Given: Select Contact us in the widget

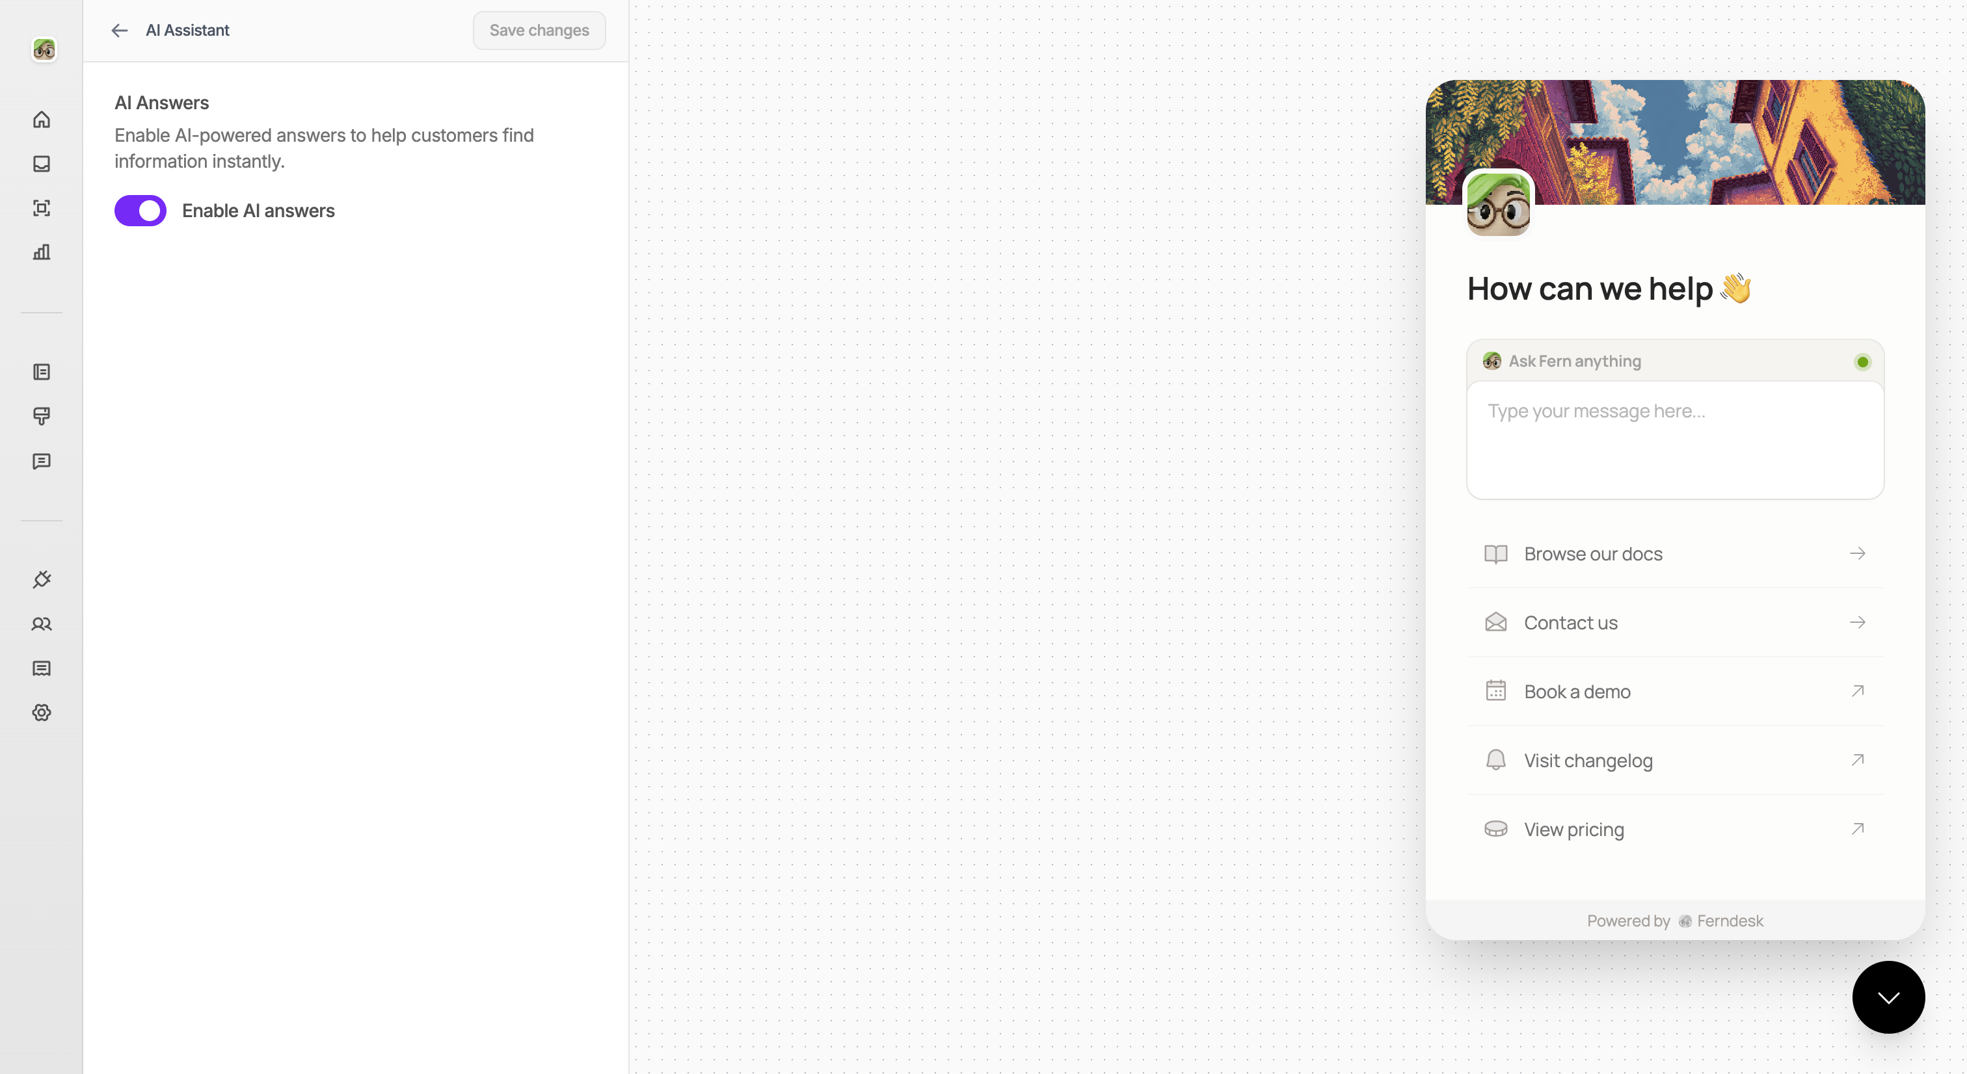Looking at the screenshot, I should [x=1676, y=623].
